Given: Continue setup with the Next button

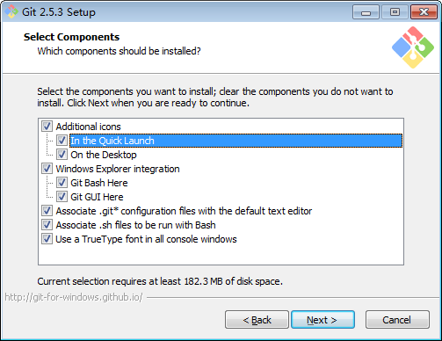Looking at the screenshot, I should pyautogui.click(x=322, y=320).
